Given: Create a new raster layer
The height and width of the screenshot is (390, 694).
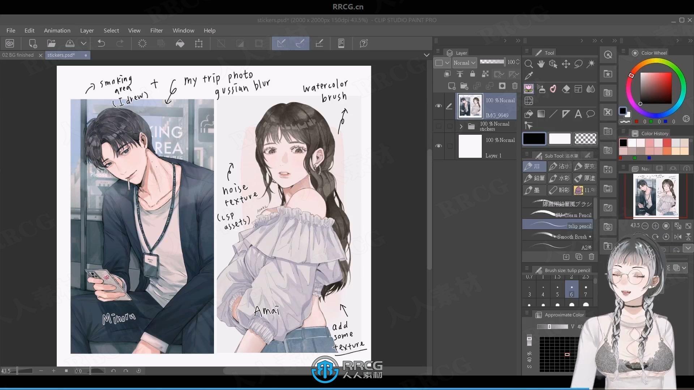Looking at the screenshot, I should point(452,86).
